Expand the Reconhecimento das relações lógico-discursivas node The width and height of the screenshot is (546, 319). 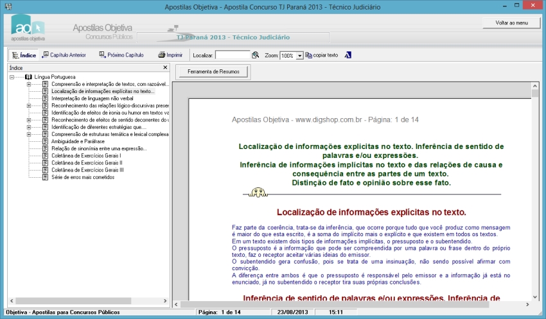pyautogui.click(x=29, y=105)
